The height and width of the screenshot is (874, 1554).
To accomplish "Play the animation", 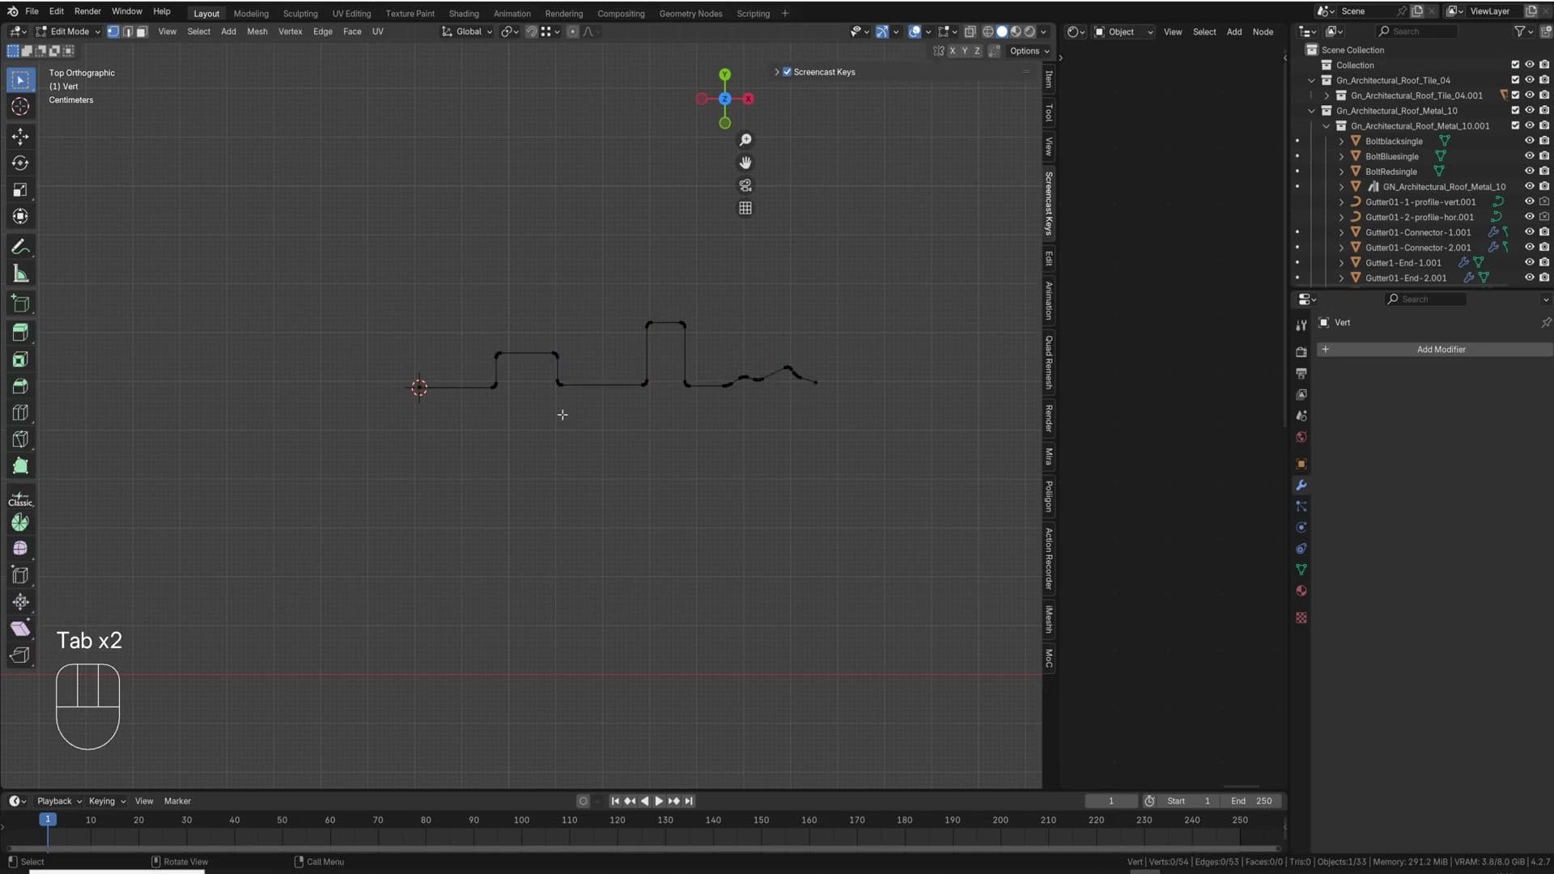I will click(x=659, y=801).
